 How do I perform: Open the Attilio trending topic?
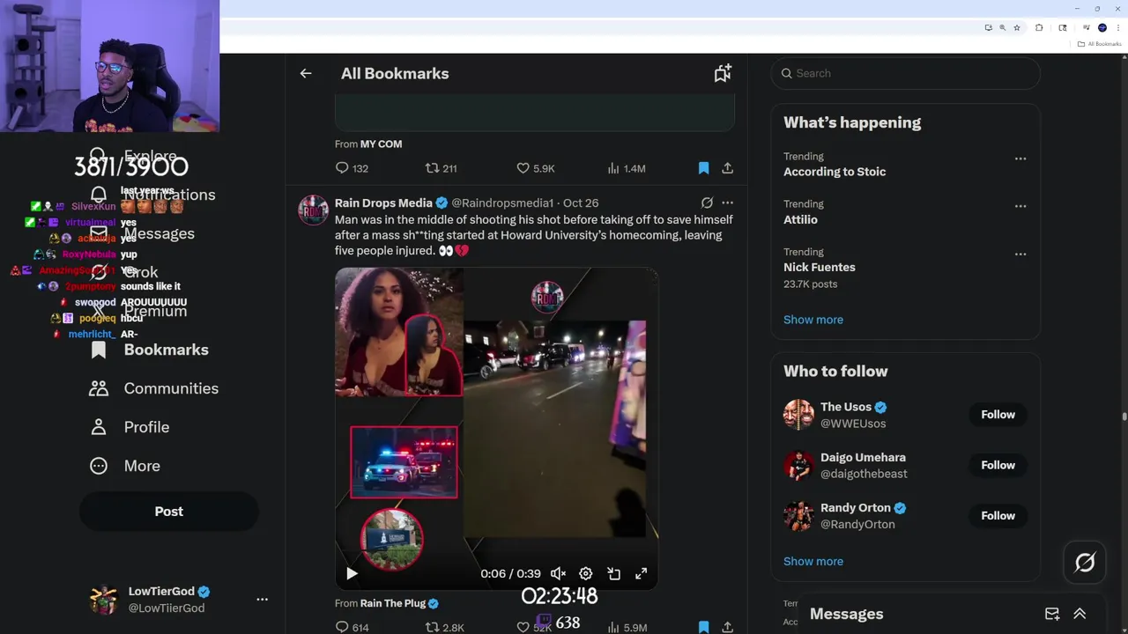coord(800,219)
